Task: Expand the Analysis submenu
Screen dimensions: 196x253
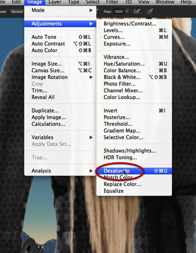Action: point(60,171)
